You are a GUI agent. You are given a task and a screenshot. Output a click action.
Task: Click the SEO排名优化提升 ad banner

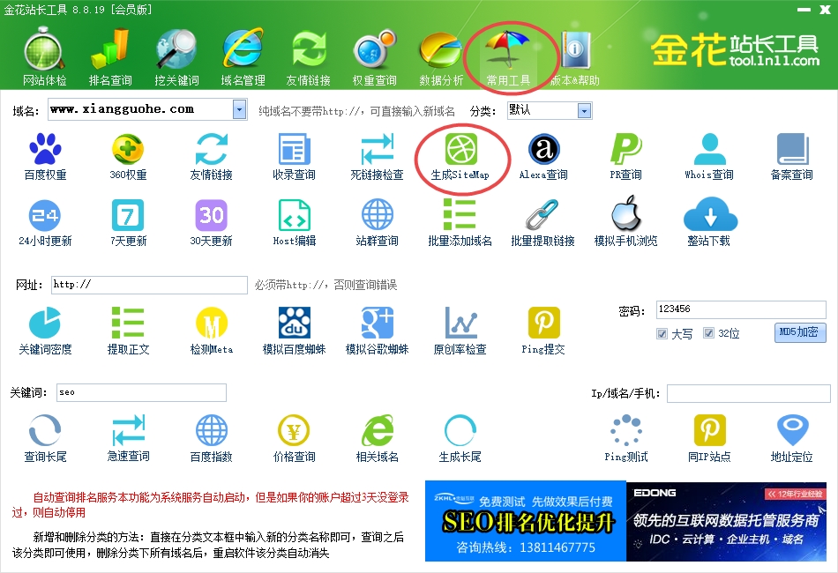point(524,521)
